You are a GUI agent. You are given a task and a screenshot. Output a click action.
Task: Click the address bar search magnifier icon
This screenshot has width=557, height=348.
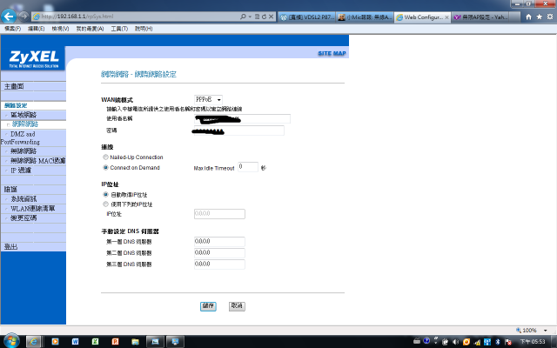coord(243,17)
